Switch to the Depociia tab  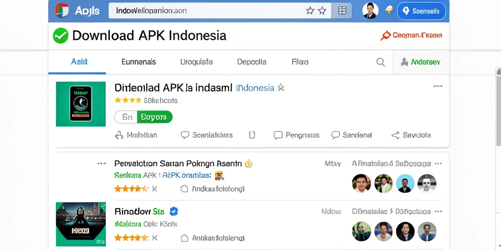(252, 62)
